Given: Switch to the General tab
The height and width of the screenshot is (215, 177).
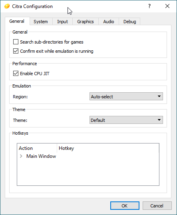Looking at the screenshot, I should (17, 21).
